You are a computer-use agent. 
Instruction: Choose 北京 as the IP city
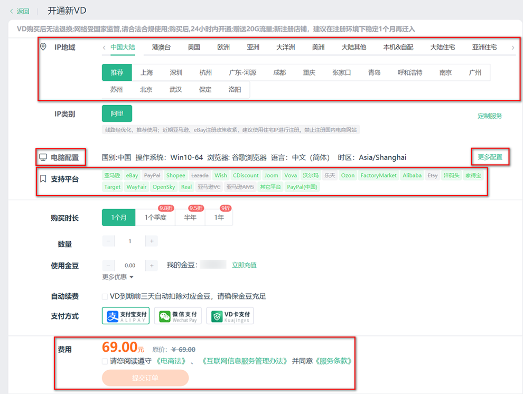click(x=146, y=89)
